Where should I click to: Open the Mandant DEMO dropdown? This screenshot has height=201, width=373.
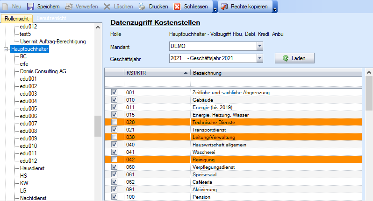(260, 46)
